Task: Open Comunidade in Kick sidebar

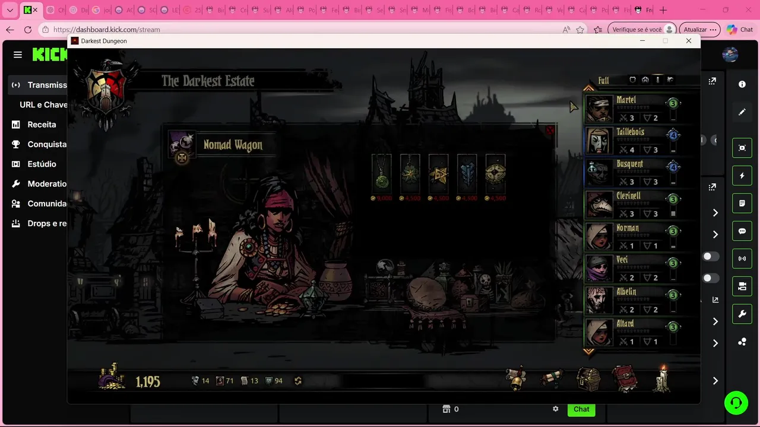Action: pos(38,203)
